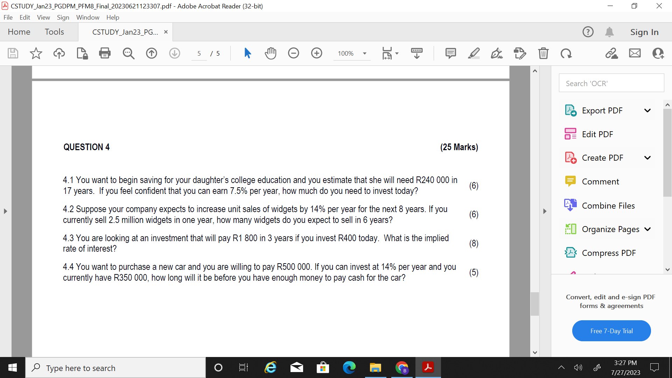Select the Hand tool in the toolbar
Image resolution: width=672 pixels, height=378 pixels.
[x=271, y=53]
